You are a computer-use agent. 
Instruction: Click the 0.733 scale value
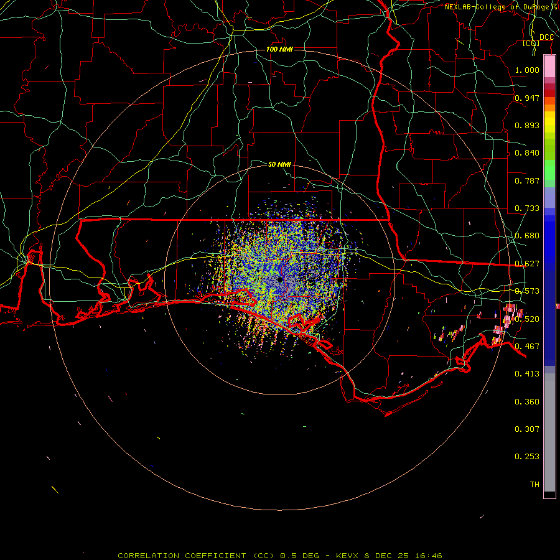pyautogui.click(x=527, y=208)
